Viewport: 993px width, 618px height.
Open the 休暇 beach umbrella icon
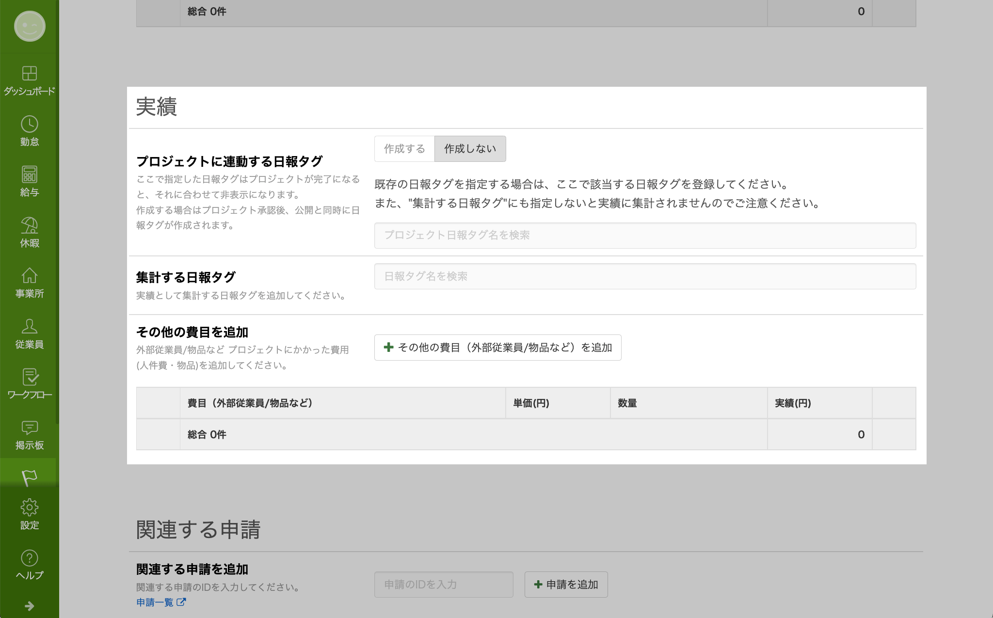(29, 226)
